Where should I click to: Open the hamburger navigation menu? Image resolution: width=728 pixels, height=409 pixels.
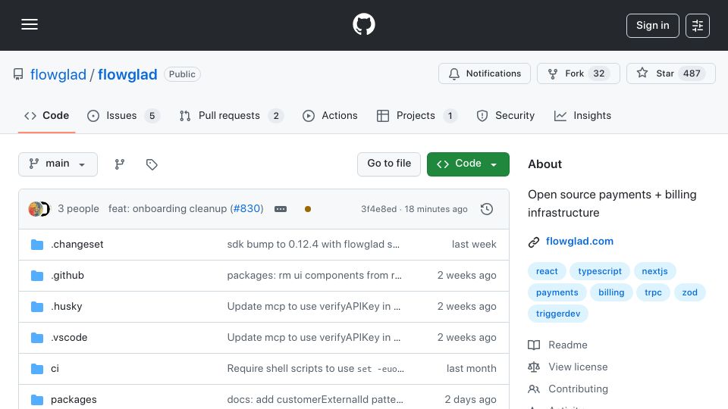tap(30, 24)
